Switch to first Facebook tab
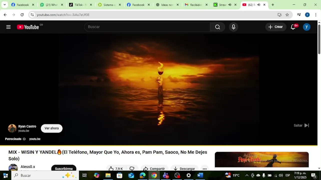 23,5
